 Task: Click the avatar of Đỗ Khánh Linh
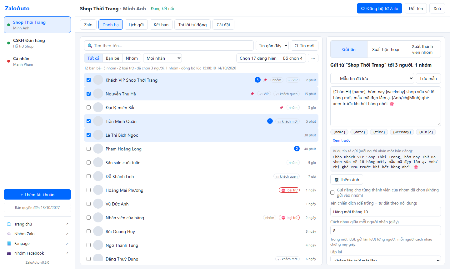tap(98, 176)
